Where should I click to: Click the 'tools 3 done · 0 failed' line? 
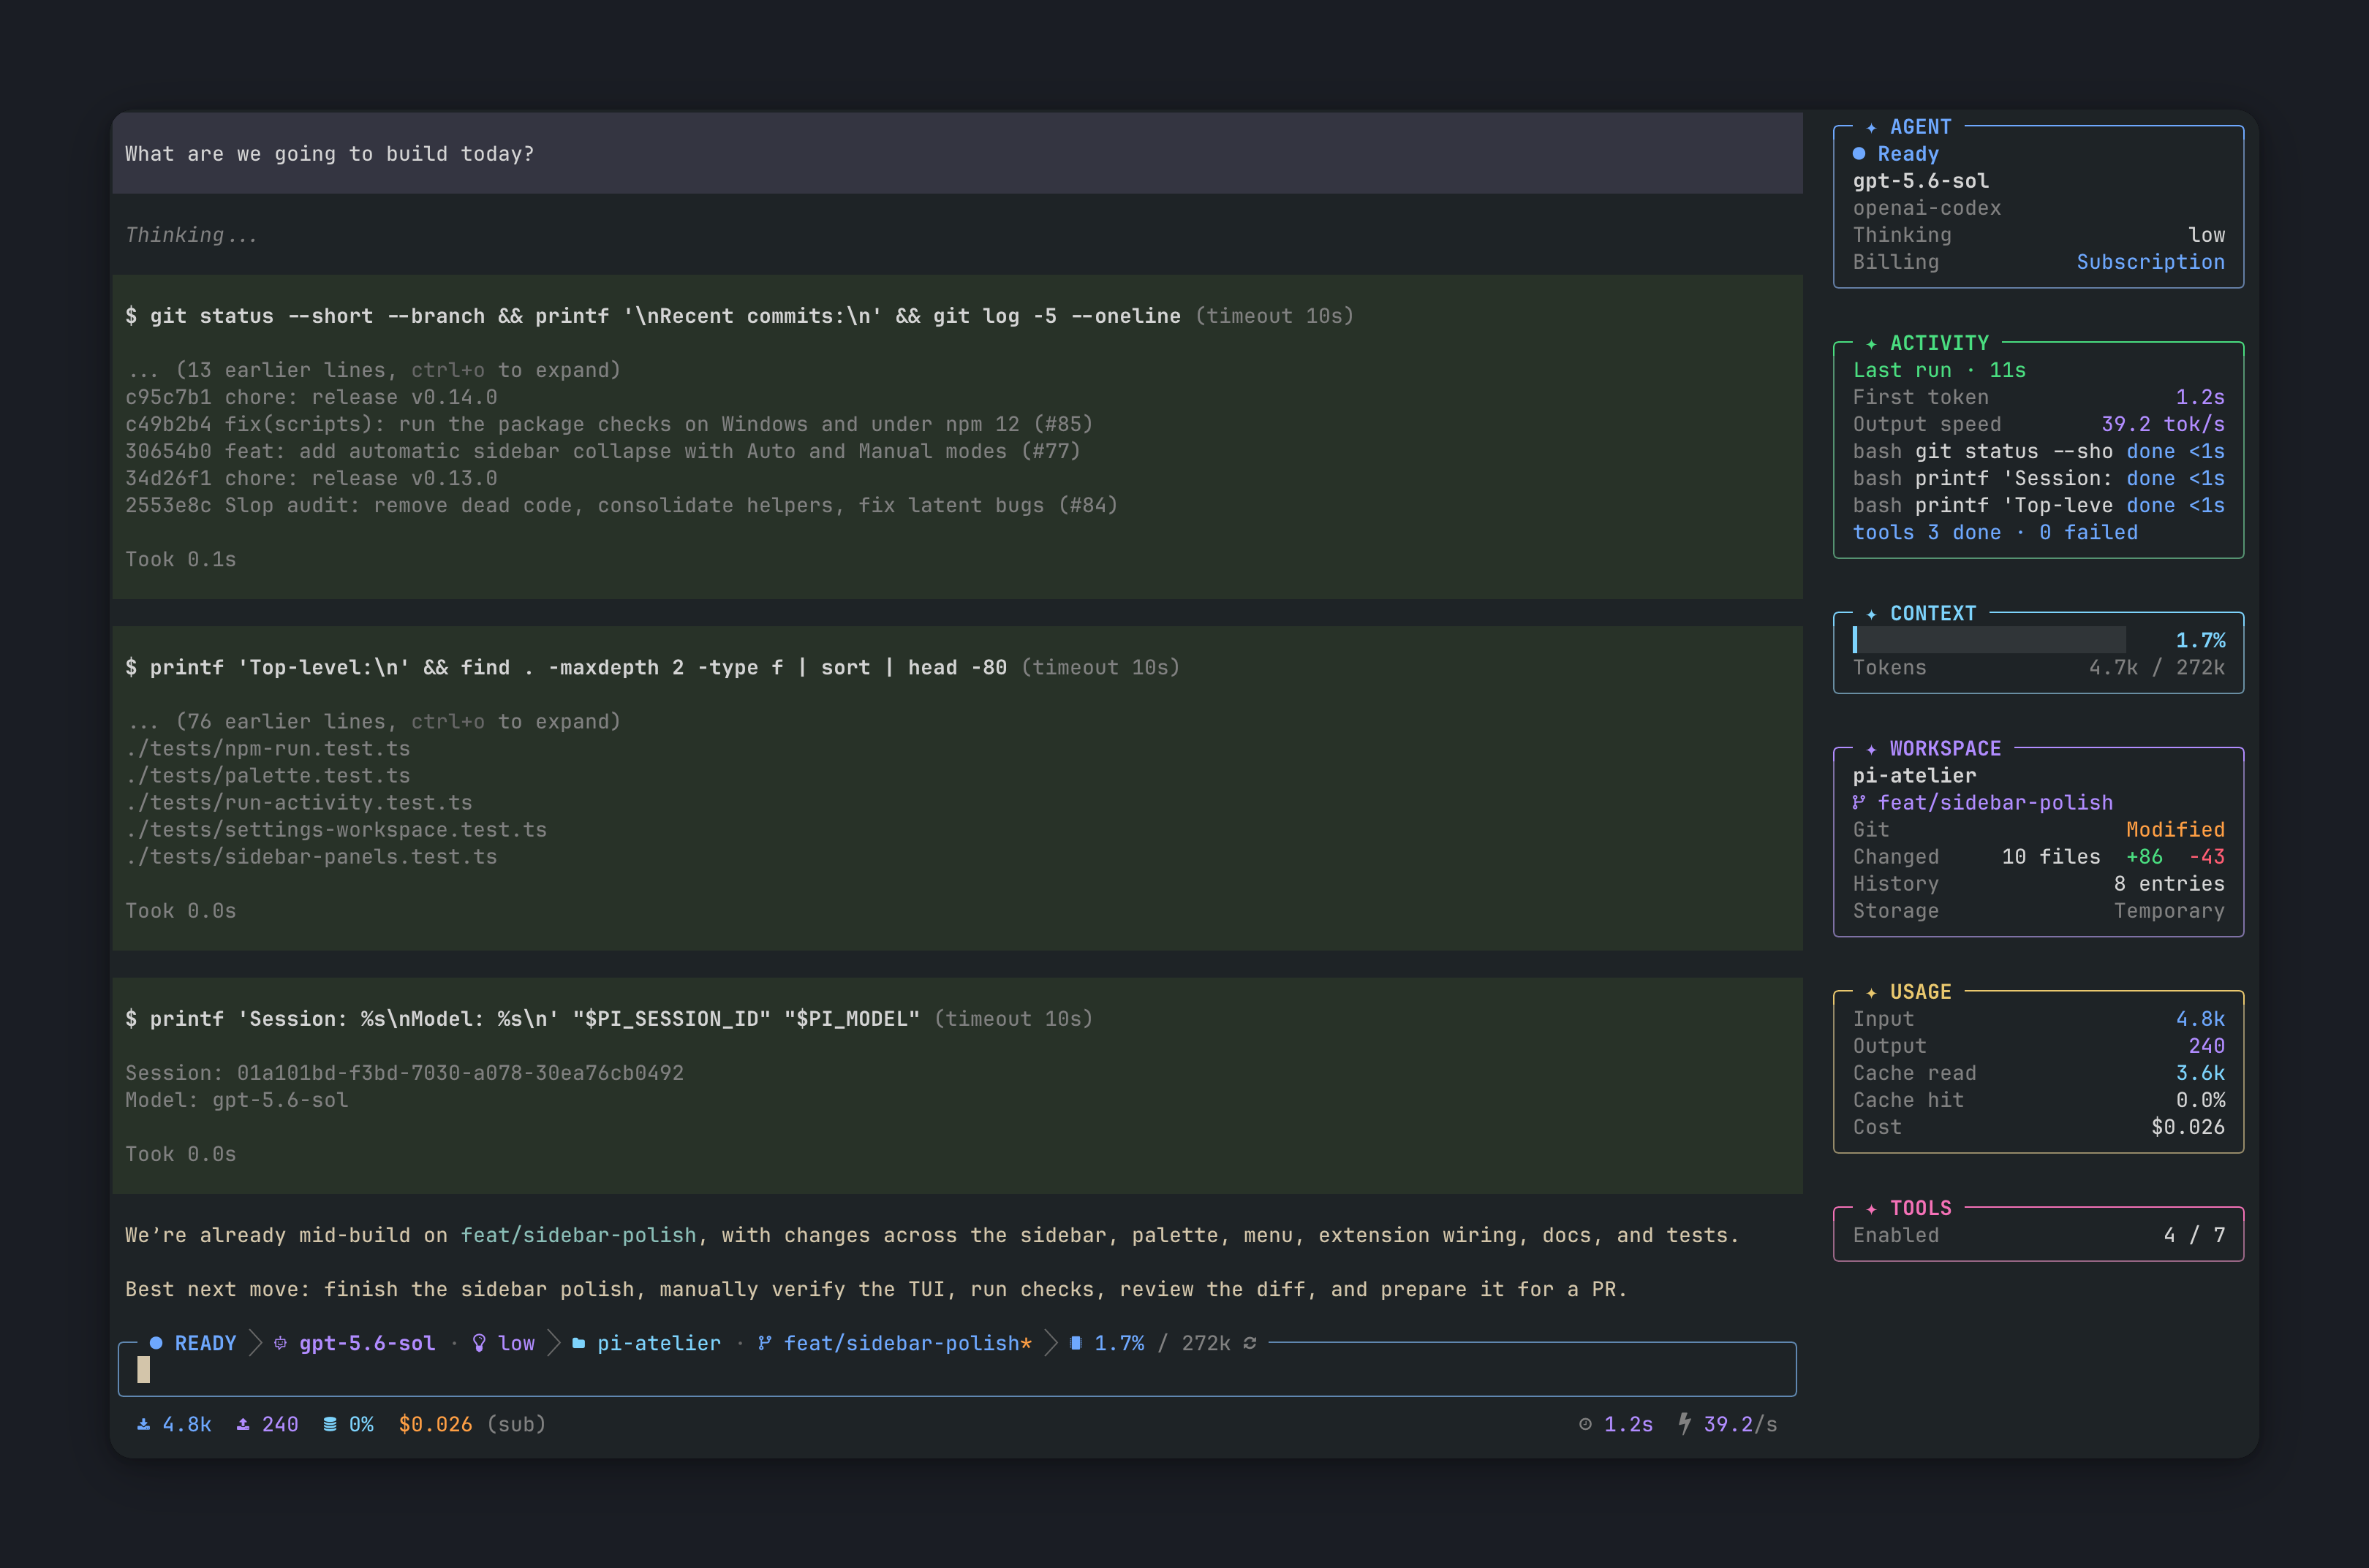[x=1995, y=532]
